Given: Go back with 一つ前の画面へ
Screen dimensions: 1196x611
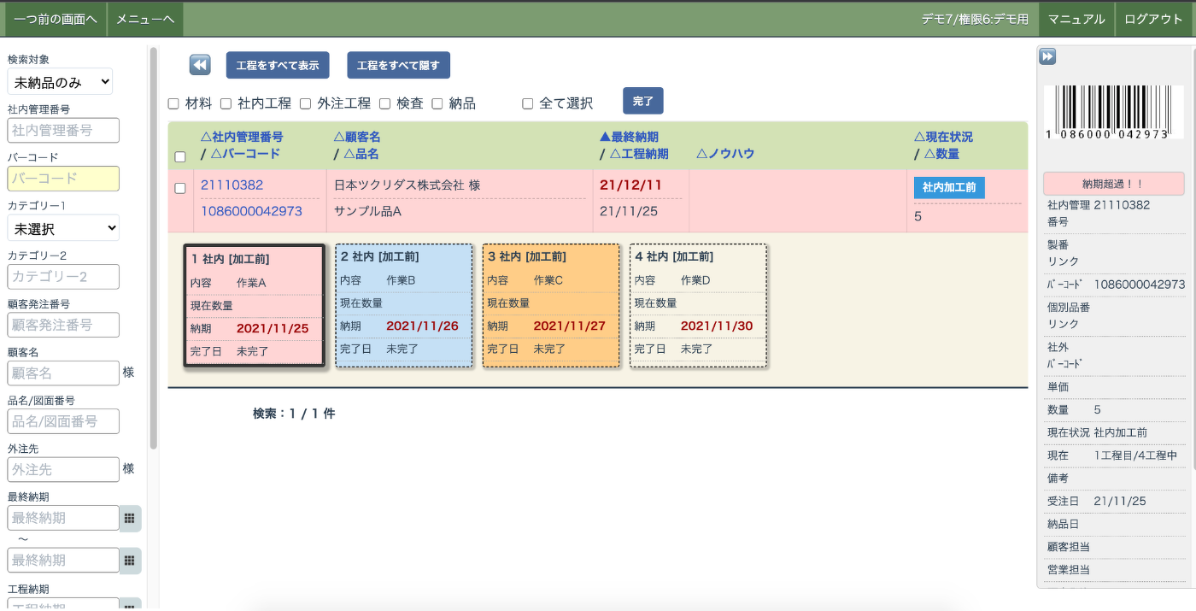Looking at the screenshot, I should click(56, 19).
